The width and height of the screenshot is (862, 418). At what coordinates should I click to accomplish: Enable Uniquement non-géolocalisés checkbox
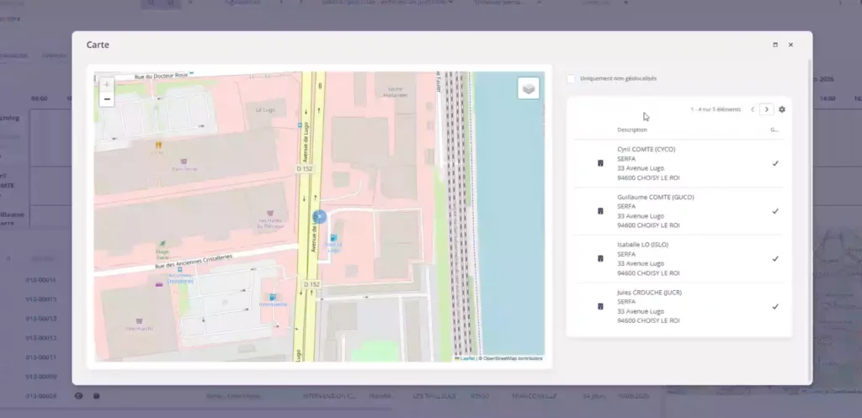(572, 78)
